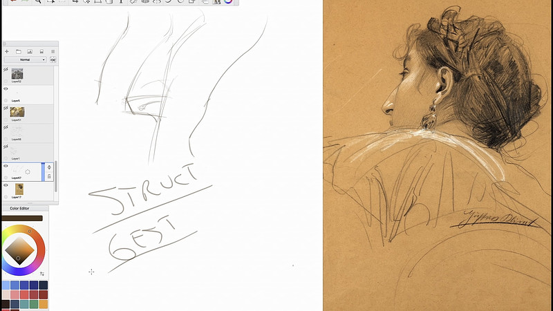The image size is (553, 311).
Task: Pick the green swatch
Action: [x=34, y=304]
